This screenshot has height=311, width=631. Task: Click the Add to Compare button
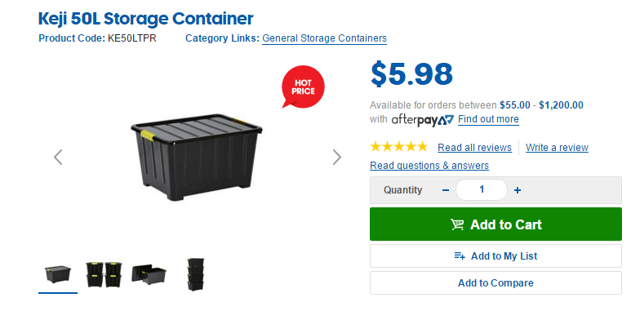pyautogui.click(x=495, y=282)
